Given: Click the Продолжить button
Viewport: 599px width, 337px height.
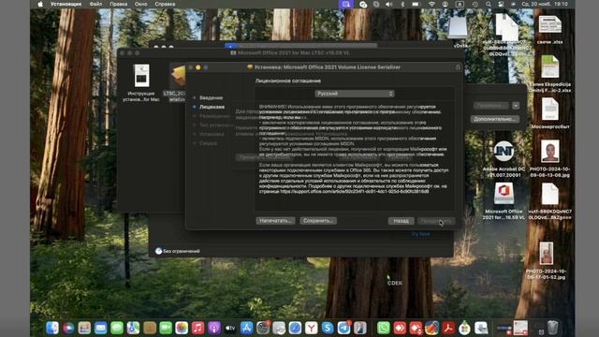Looking at the screenshot, I should 436,221.
